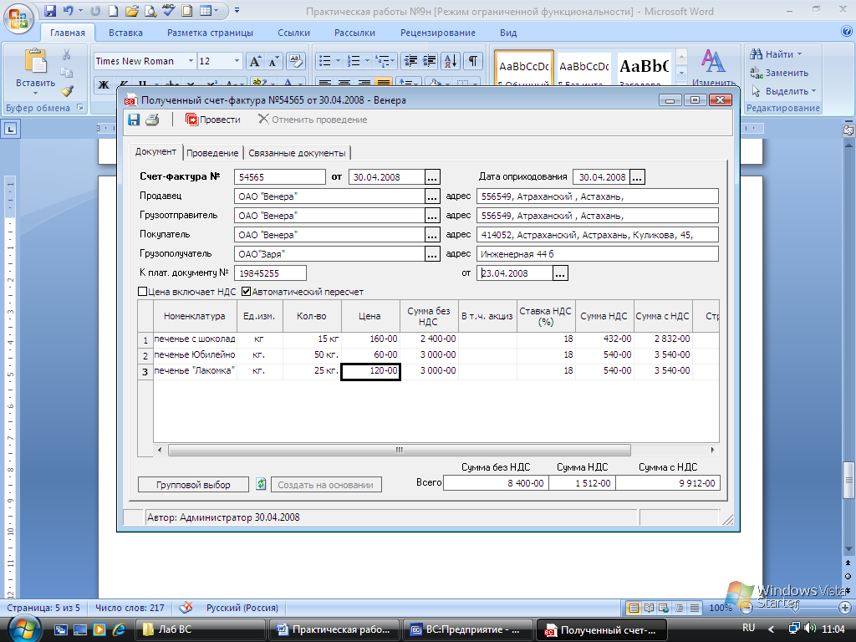Switch to the Связанные документы tab

[297, 153]
